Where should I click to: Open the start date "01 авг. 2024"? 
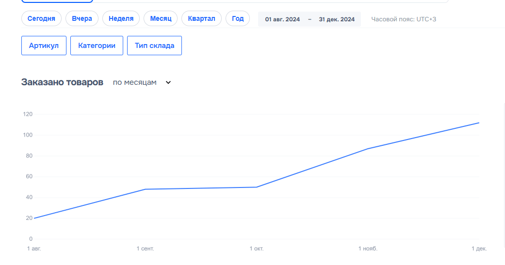point(282,19)
